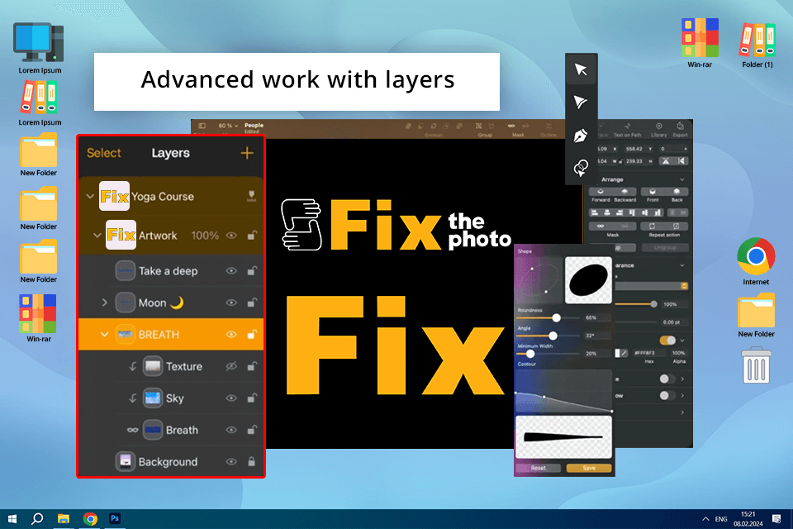Viewport: 793px width, 529px height.
Task: Click the Group icon in top toolbar
Action: [478, 126]
